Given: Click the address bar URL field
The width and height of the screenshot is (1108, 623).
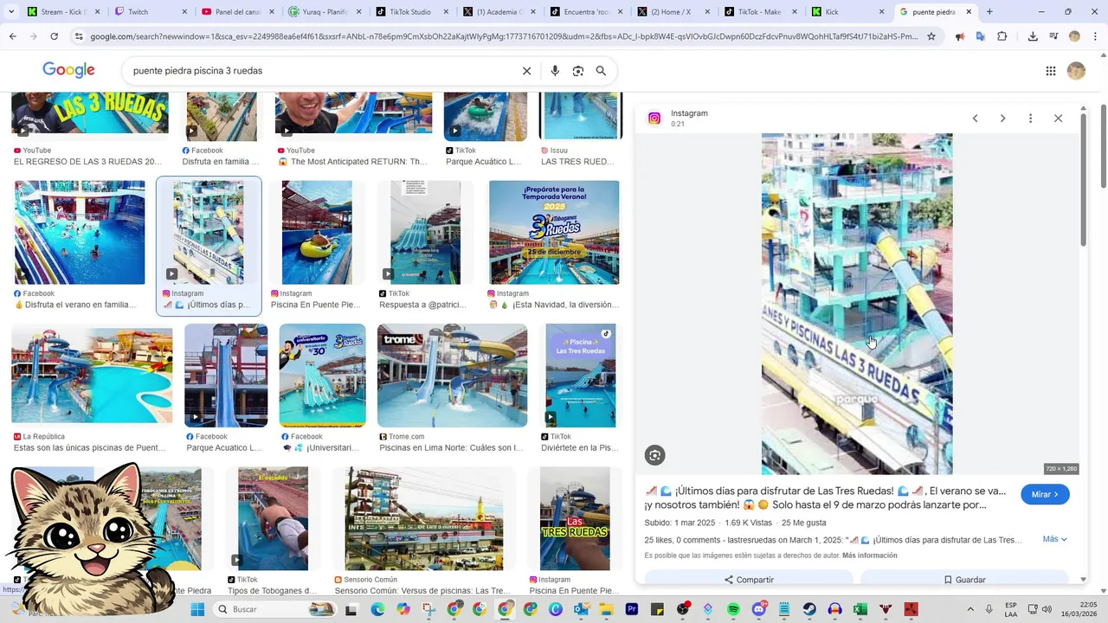Looking at the screenshot, I should click(x=502, y=36).
